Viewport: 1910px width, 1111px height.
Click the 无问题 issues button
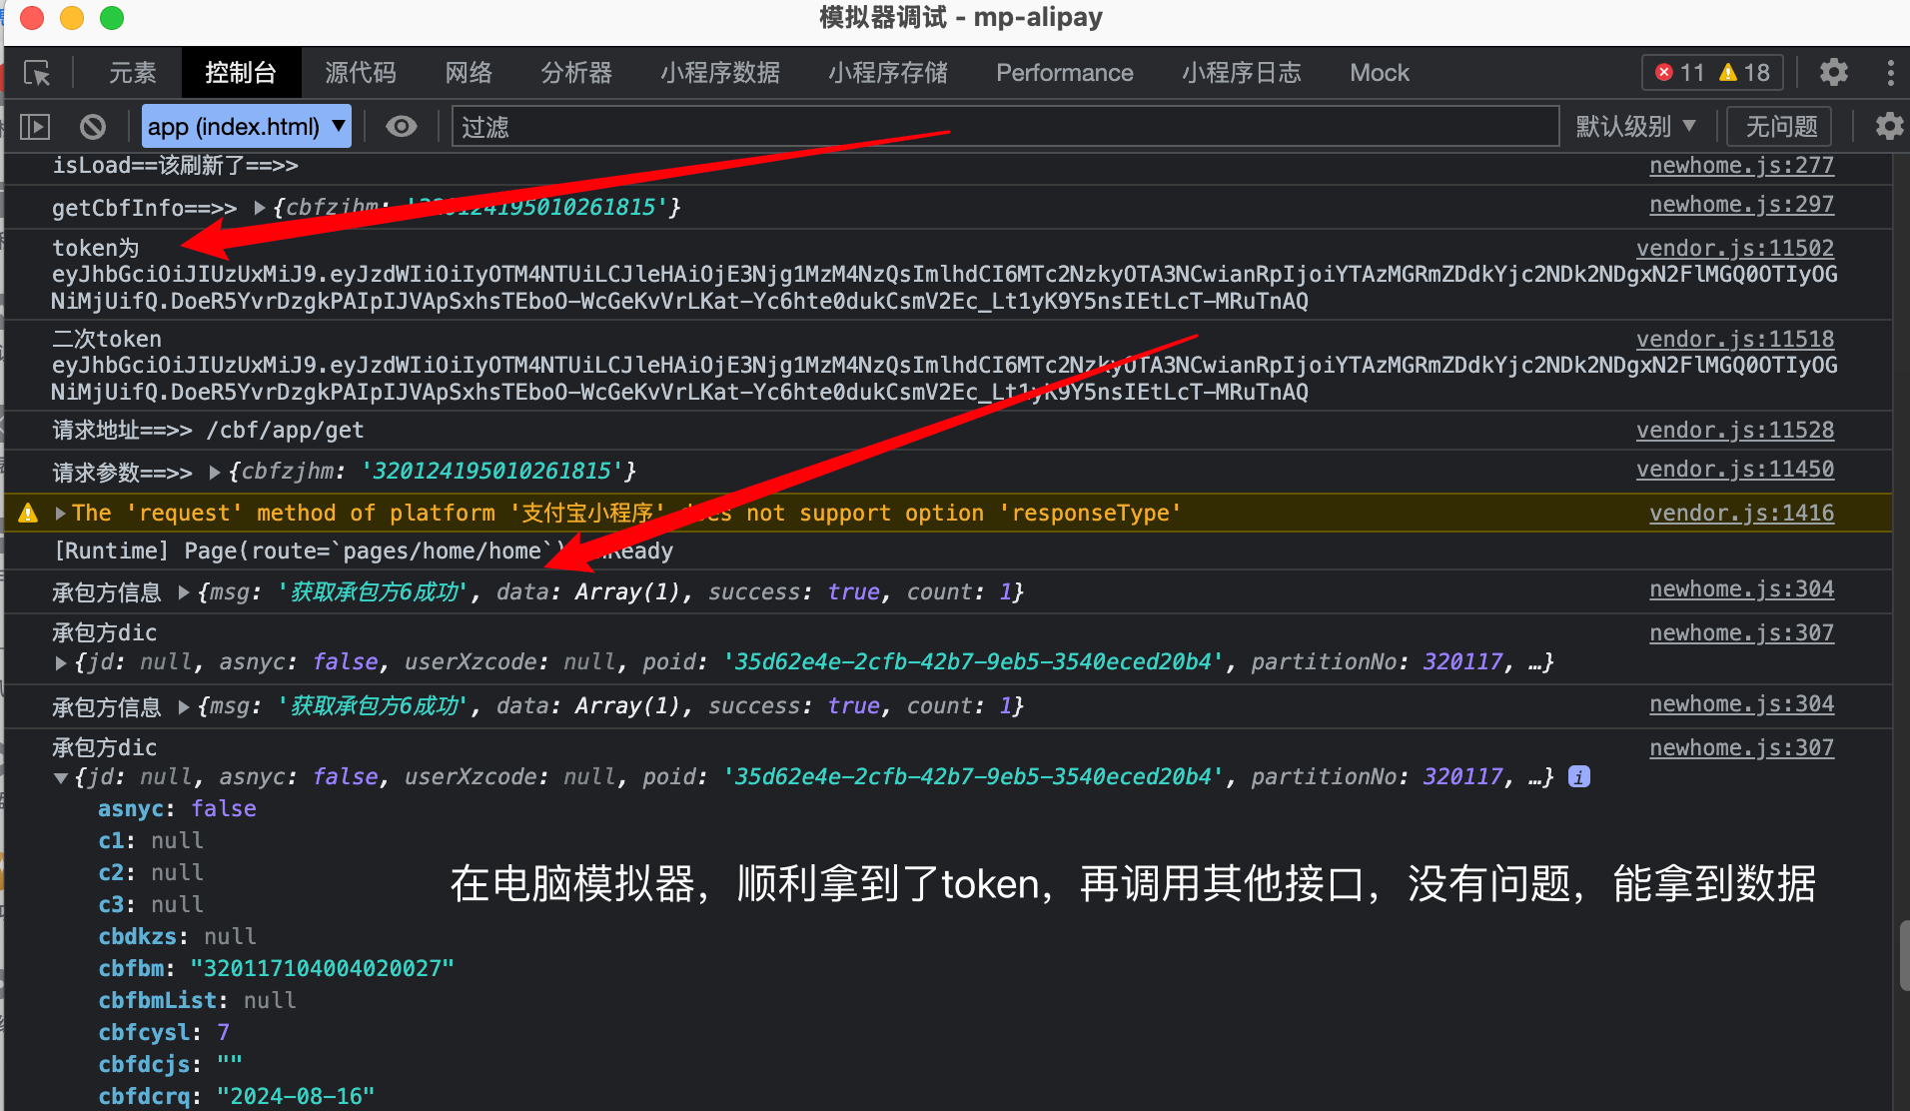(1781, 127)
